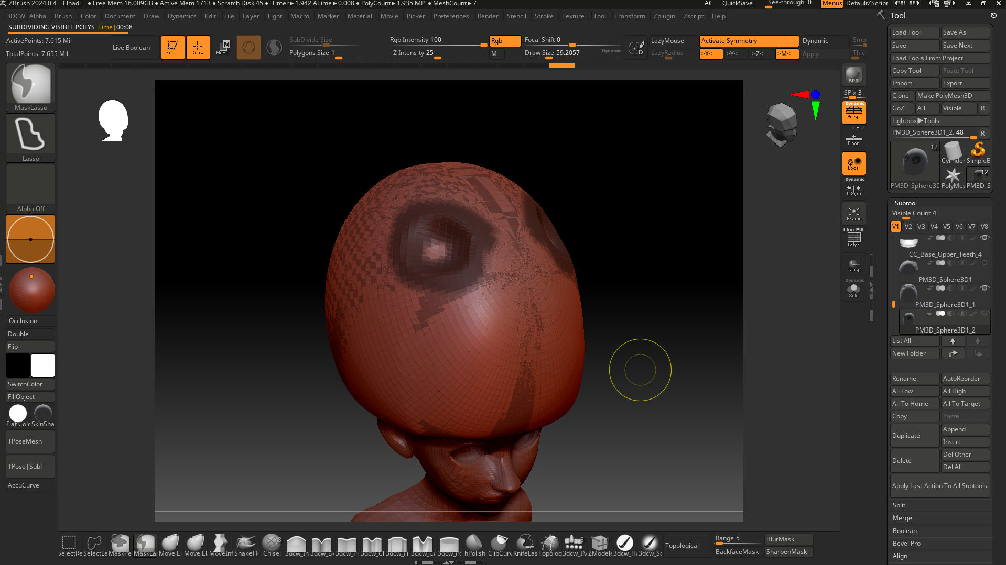Choose the ZModeler brush
The image size is (1006, 565).
pos(600,546)
